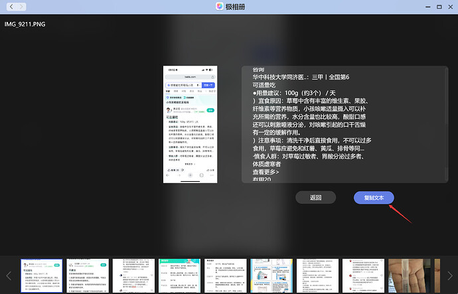Select the highlighted first thumbnail in the filmstrip
458x294 pixels.
[x=41, y=275]
